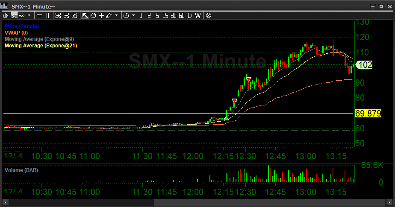Viewport: 395px width, 207px height.
Task: Switch to 15 minute timeframe
Action: pos(165,16)
